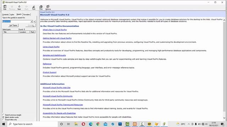Screen dimensions: 227x127
Task: Open the Font toolbar button
Action: [x=34, y=7]
